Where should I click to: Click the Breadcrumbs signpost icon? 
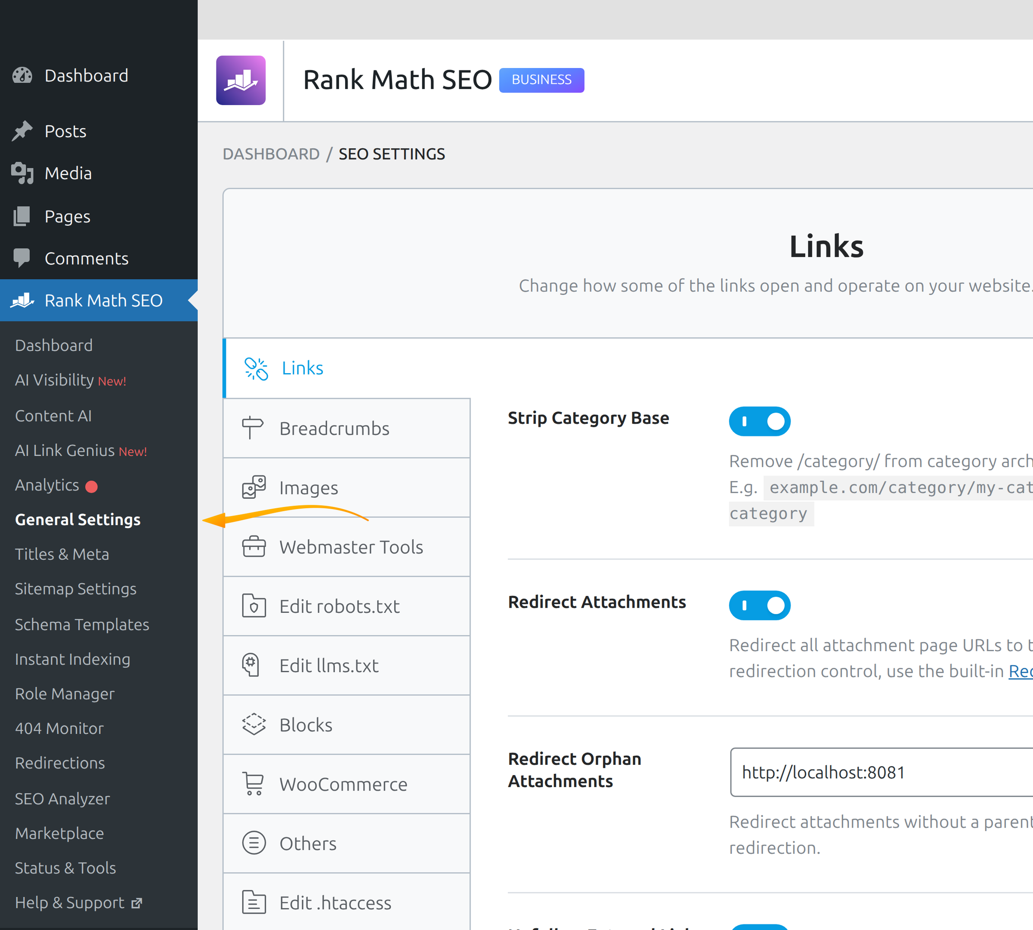click(253, 428)
